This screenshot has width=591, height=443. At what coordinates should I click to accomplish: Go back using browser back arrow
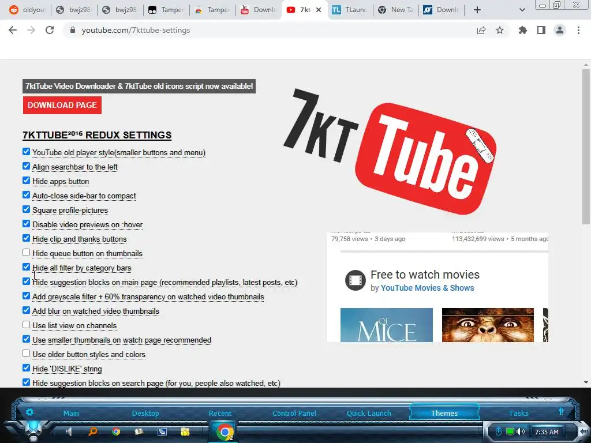pos(13,30)
